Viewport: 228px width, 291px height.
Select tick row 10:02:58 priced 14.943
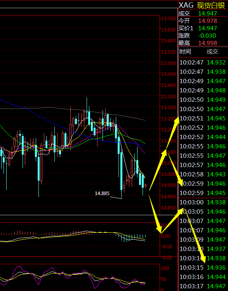pos(203,174)
